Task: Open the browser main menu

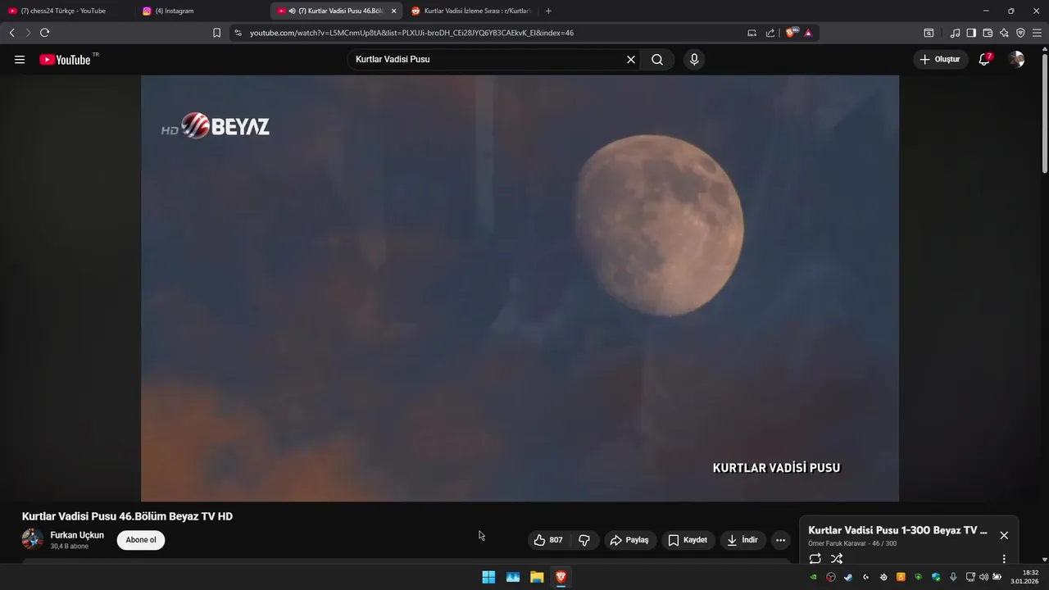Action: [x=1038, y=33]
